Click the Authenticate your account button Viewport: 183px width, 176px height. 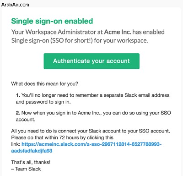[91, 61]
